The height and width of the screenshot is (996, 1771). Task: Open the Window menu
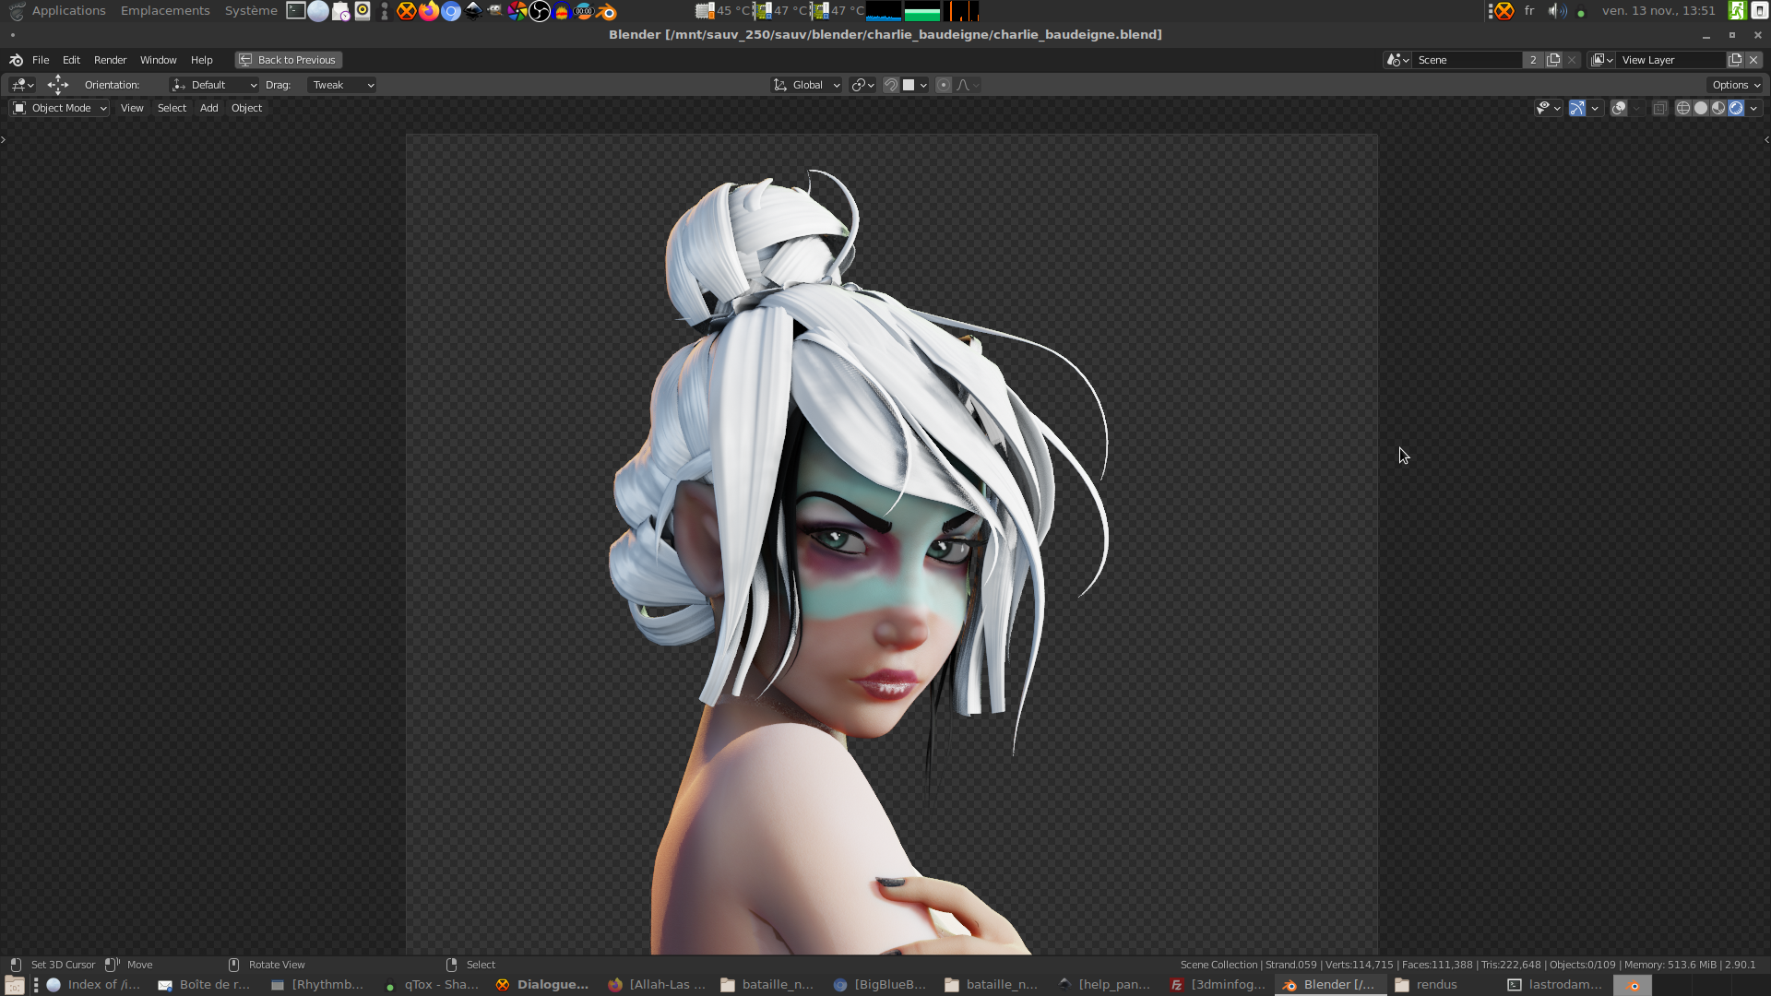[x=158, y=60]
